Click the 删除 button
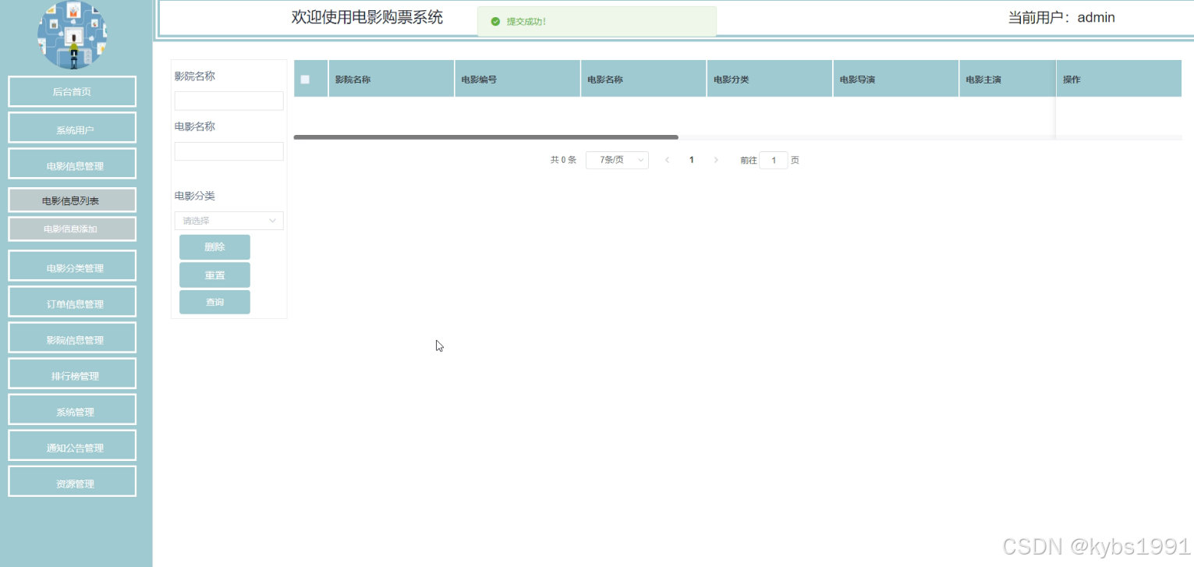Viewport: 1194px width, 567px height. pyautogui.click(x=214, y=247)
